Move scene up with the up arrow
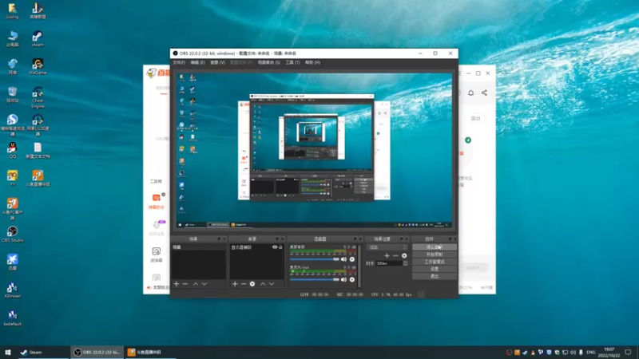 pos(196,284)
